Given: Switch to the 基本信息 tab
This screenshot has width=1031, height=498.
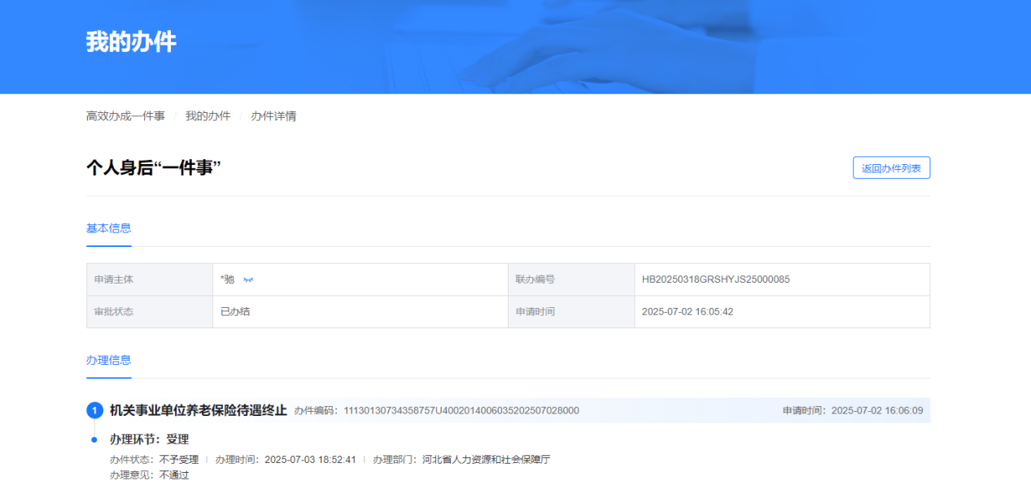Looking at the screenshot, I should (109, 228).
